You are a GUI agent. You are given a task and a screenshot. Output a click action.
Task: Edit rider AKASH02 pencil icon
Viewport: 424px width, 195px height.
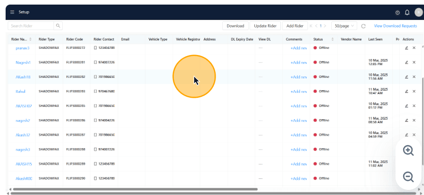(x=407, y=105)
